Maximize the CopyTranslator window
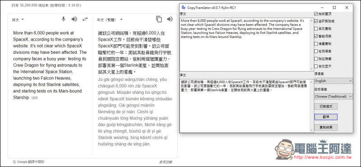The height and width of the screenshot is (167, 361). click(x=334, y=8)
